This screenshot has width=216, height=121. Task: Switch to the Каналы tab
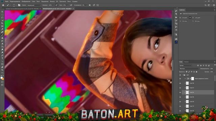(186, 62)
